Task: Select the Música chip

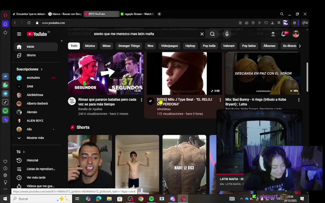Action: [x=90, y=46]
